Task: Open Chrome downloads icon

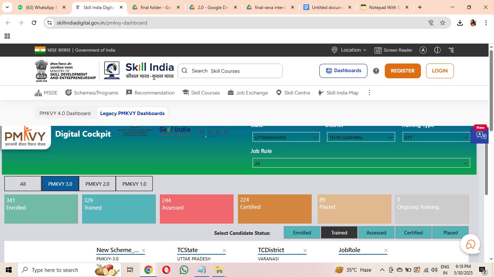Action: tap(460, 23)
